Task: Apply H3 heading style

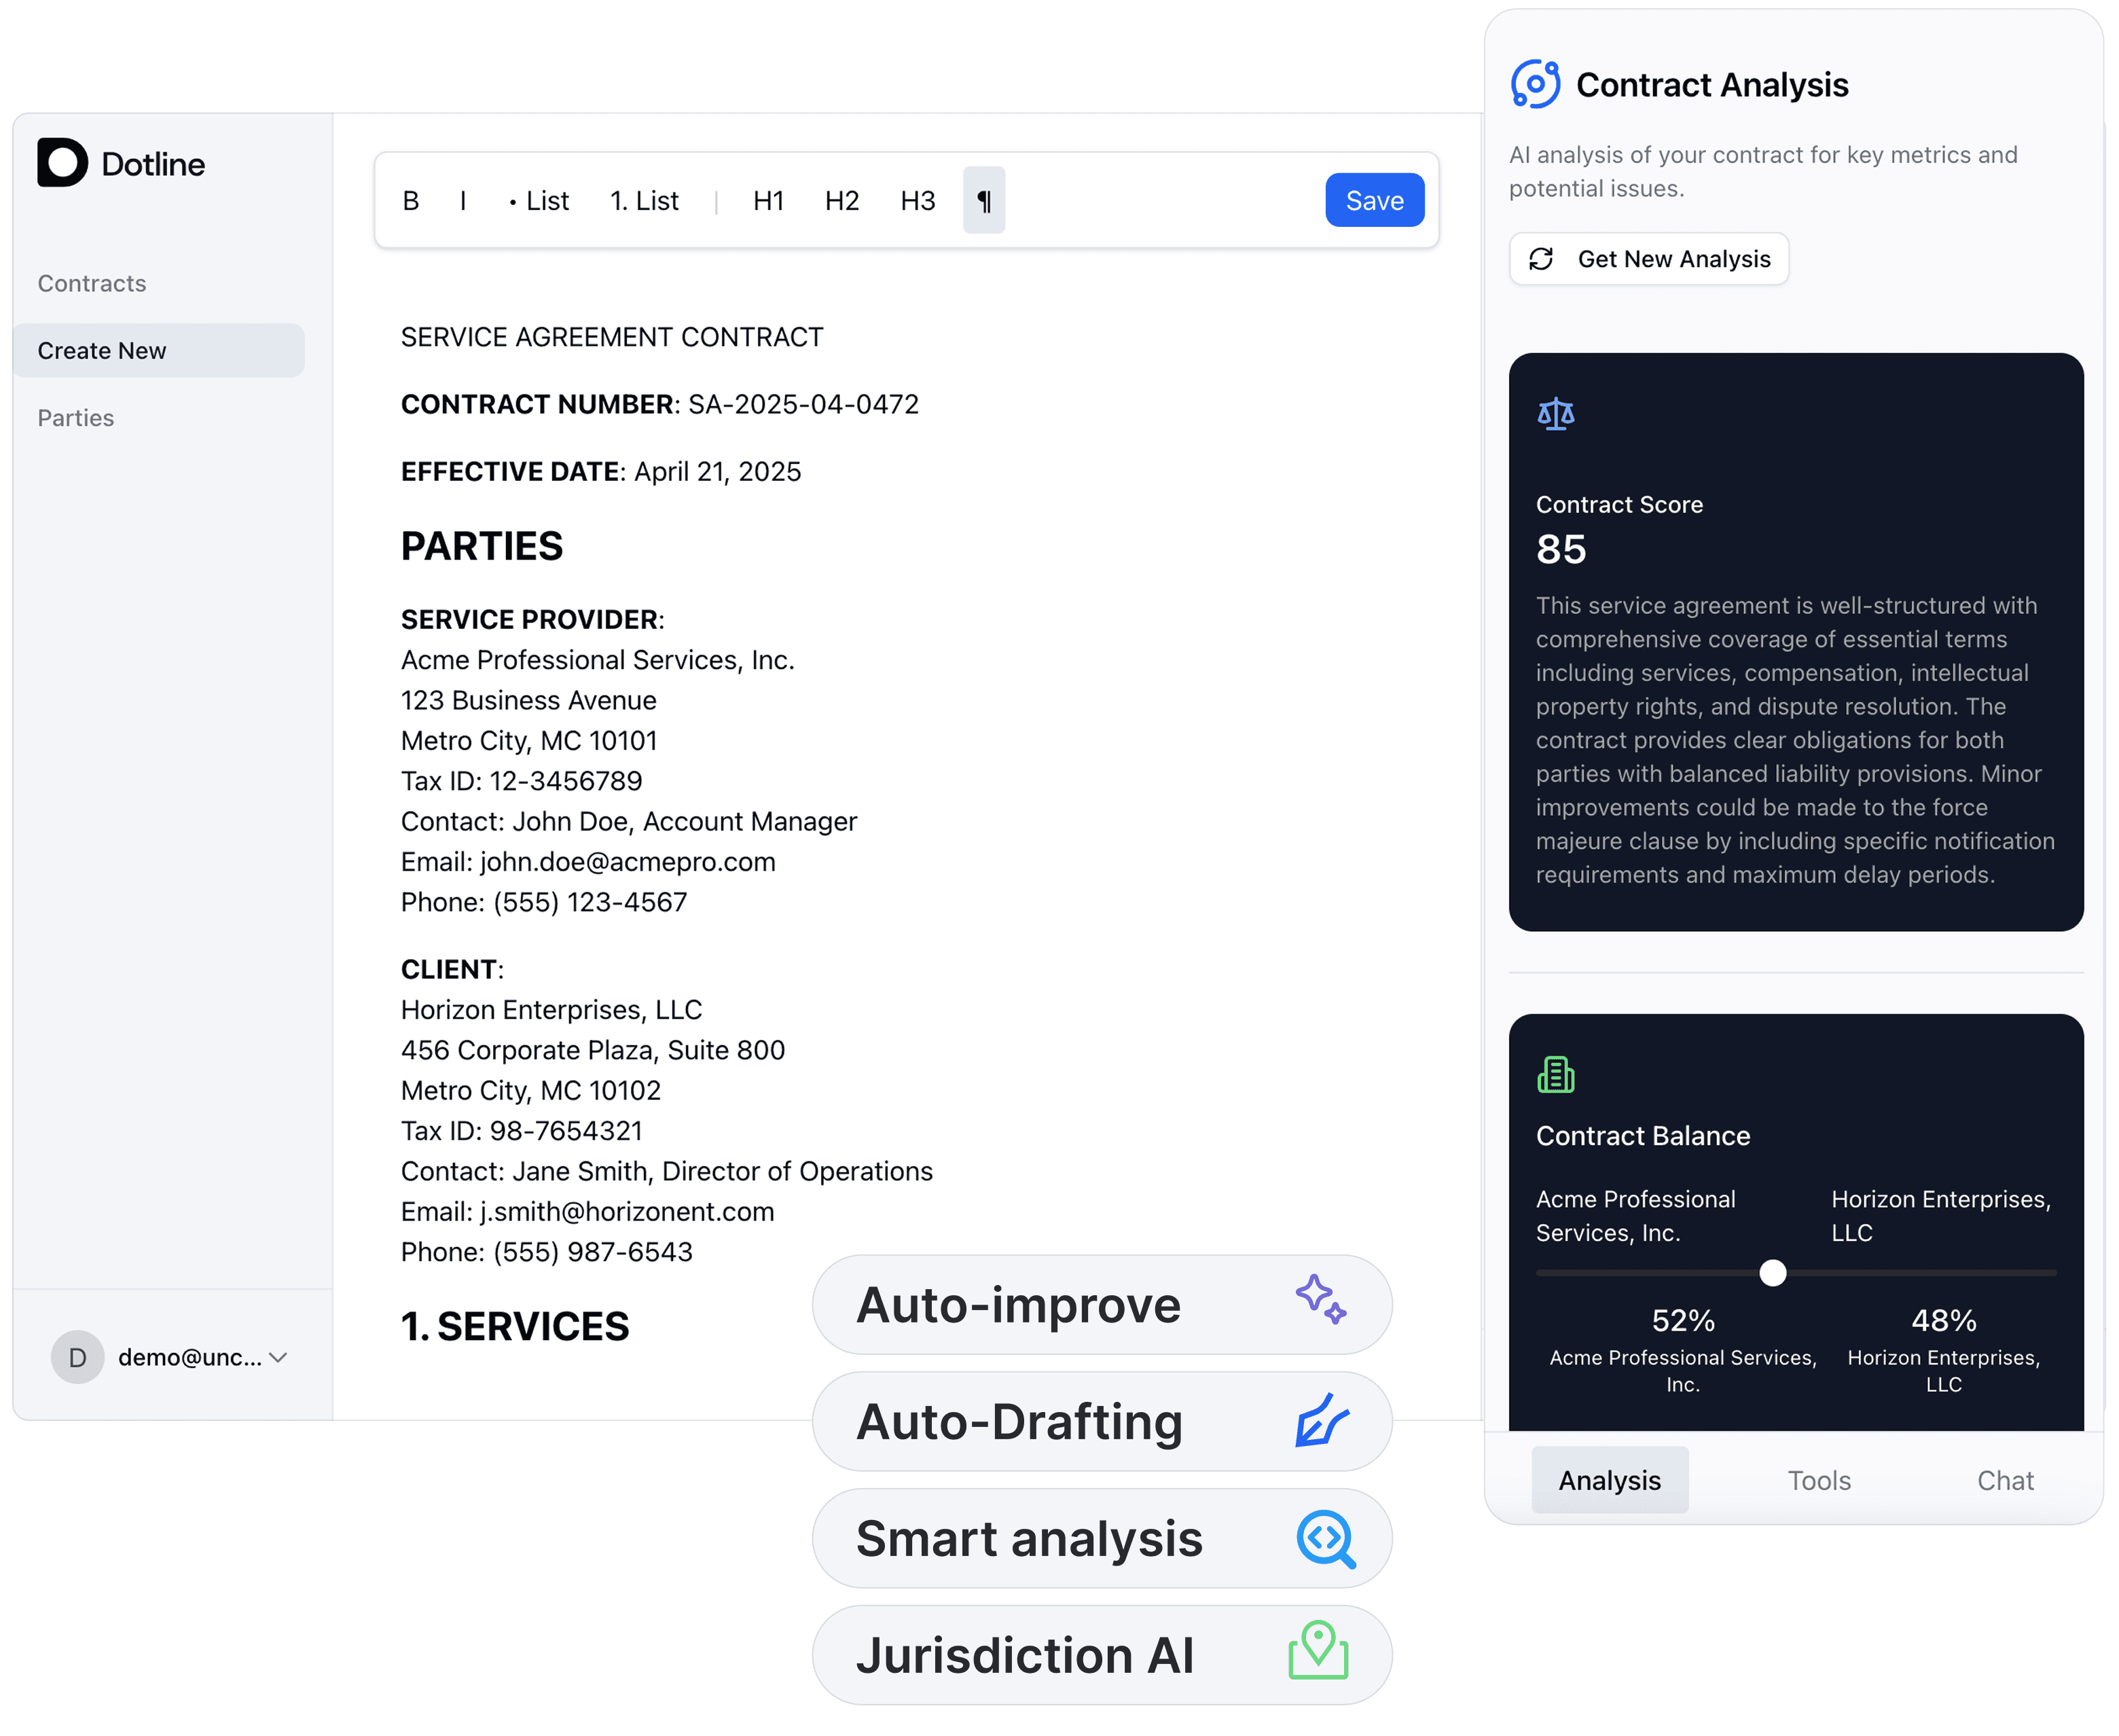Action: (918, 201)
